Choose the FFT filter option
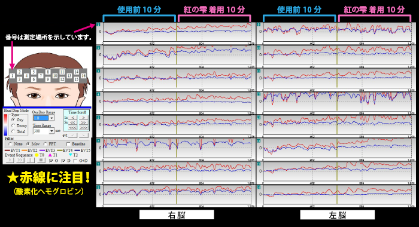Screen dimensions: 419x227 pyautogui.click(x=45, y=144)
